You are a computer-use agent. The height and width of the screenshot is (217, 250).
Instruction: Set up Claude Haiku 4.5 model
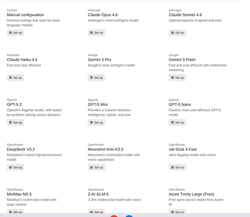(15, 77)
